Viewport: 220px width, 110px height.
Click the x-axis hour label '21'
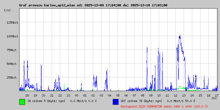pyautogui.click(x=52, y=95)
